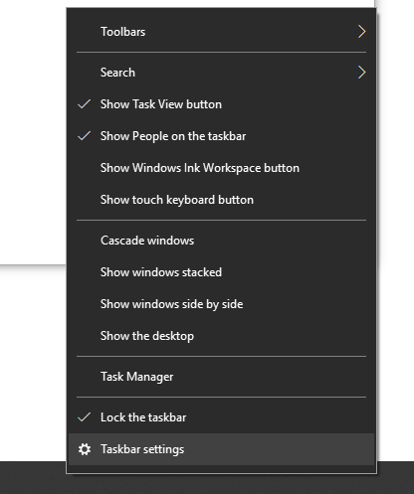Click the gear icon beside Taskbar settings

click(85, 449)
